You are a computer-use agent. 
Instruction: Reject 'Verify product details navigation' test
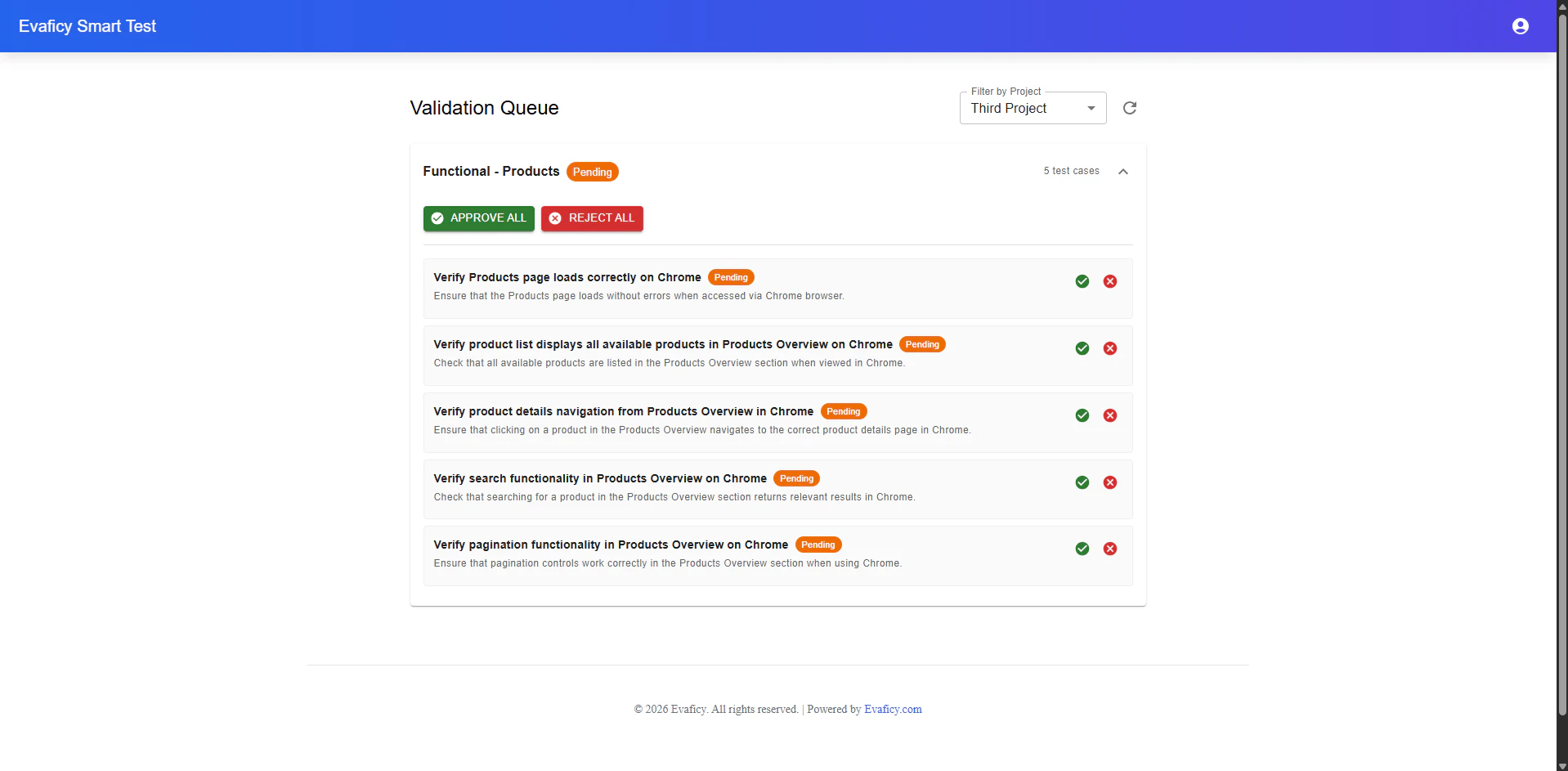tap(1110, 415)
